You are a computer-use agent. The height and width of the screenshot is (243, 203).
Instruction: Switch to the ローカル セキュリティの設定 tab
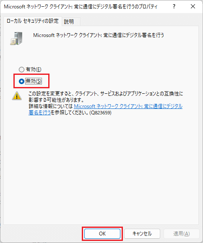pos(33,21)
